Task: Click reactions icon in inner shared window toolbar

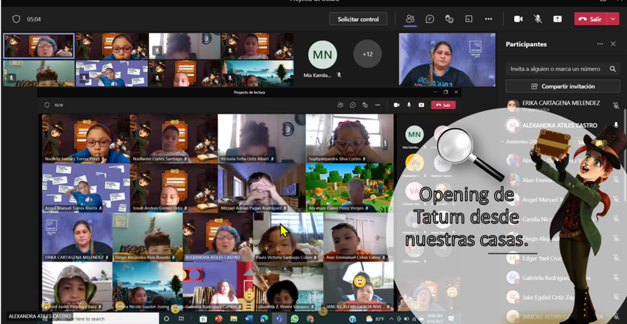Action: [365, 105]
